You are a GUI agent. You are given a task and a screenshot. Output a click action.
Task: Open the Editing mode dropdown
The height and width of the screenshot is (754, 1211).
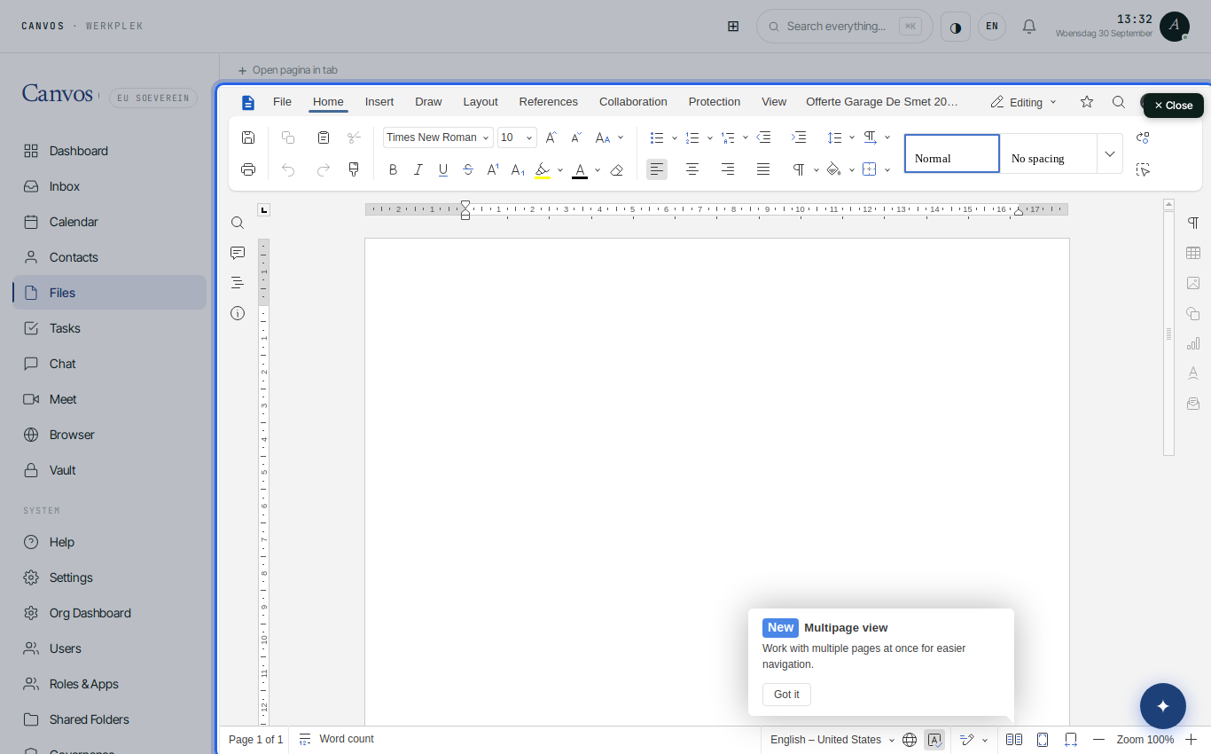(x=1024, y=102)
